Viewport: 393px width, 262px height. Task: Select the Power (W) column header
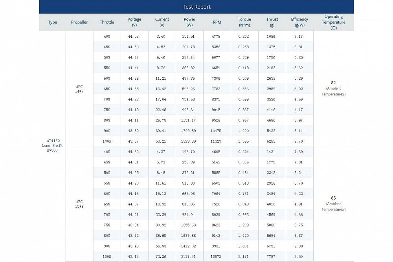(x=189, y=22)
